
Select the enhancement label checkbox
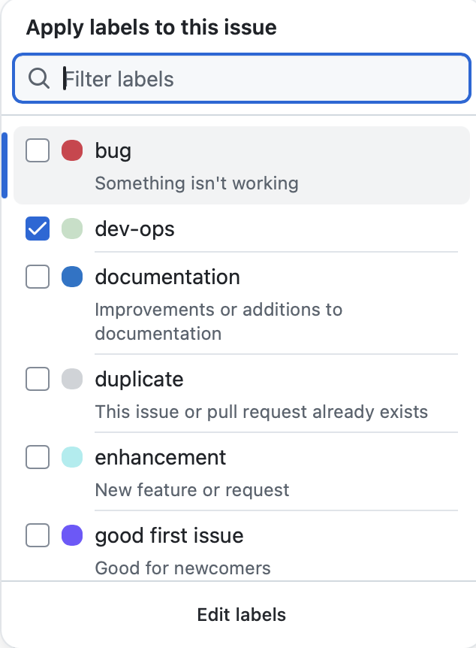[x=38, y=457]
